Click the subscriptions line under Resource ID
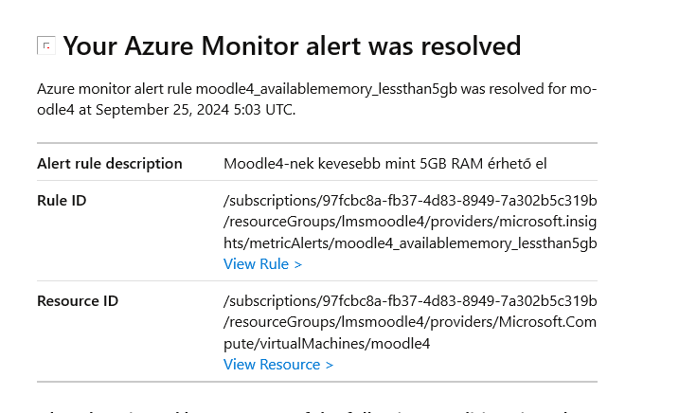Image resolution: width=679 pixels, height=413 pixels. coord(410,301)
